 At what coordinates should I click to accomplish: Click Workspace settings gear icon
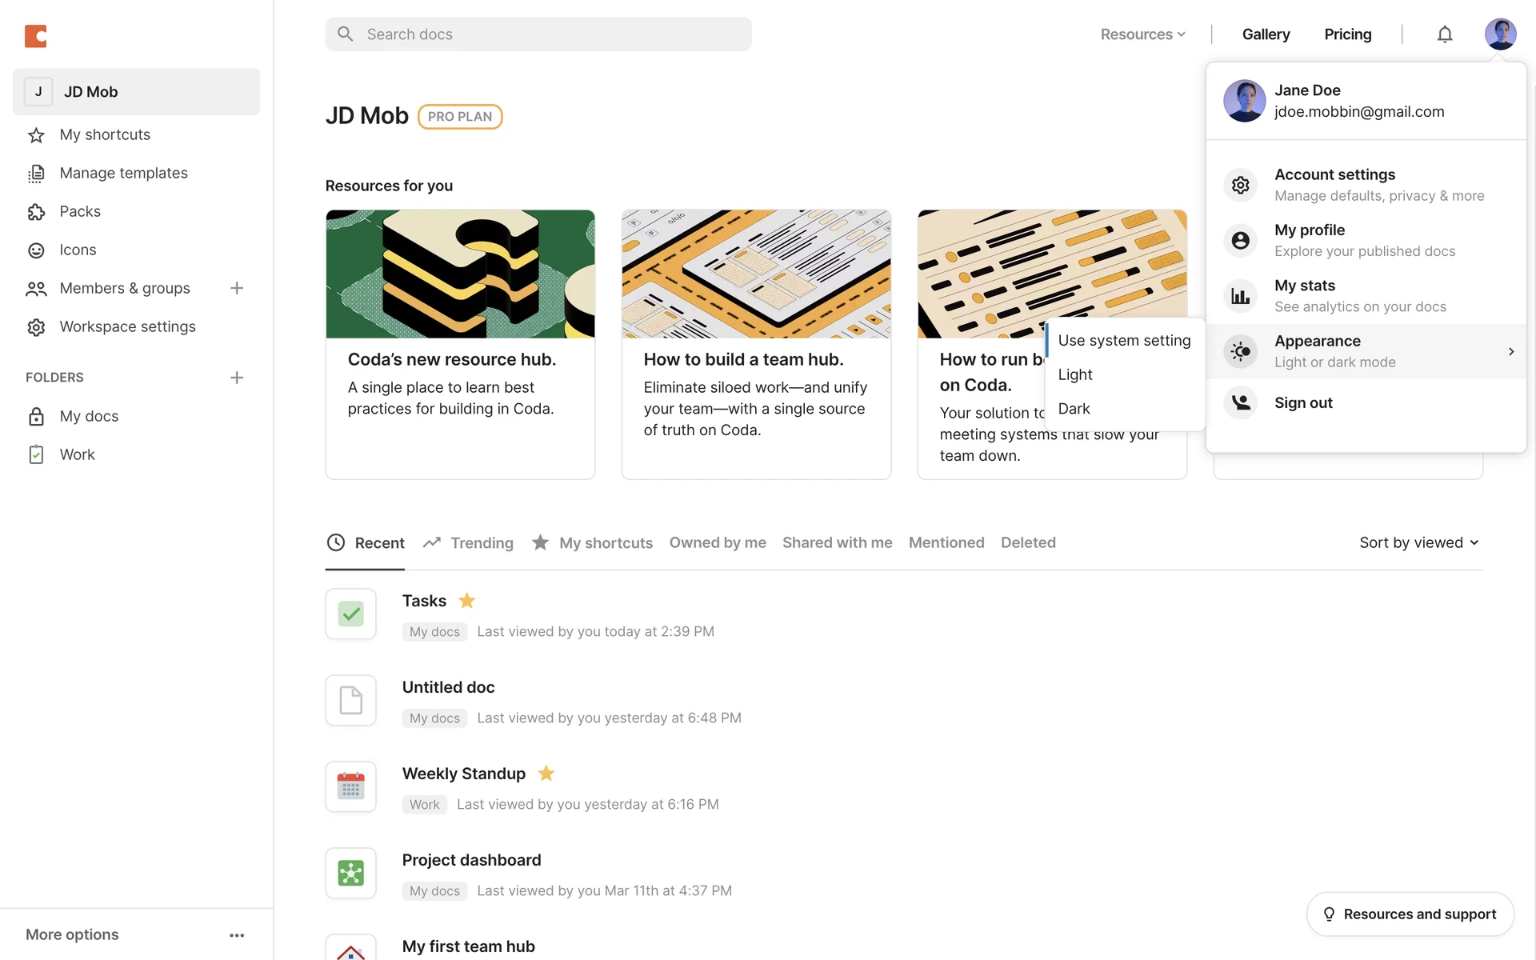tap(36, 327)
